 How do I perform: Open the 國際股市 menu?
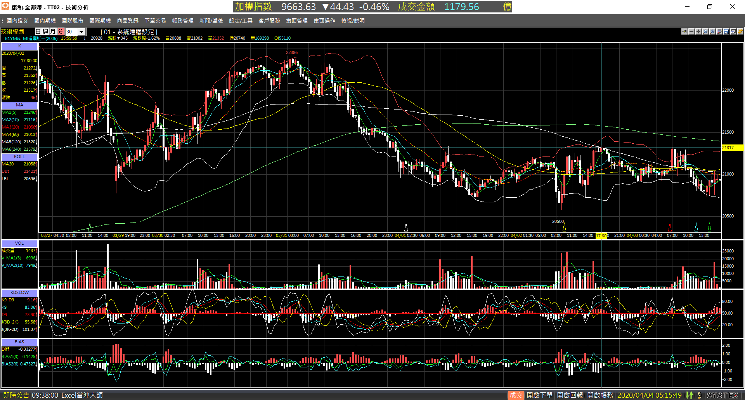pyautogui.click(x=73, y=21)
